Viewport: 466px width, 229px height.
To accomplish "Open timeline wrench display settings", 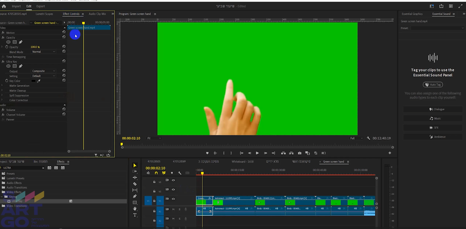I will (180, 173).
